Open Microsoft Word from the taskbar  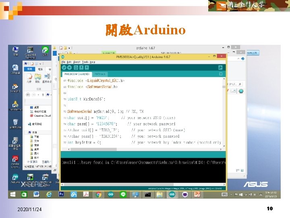point(36,194)
